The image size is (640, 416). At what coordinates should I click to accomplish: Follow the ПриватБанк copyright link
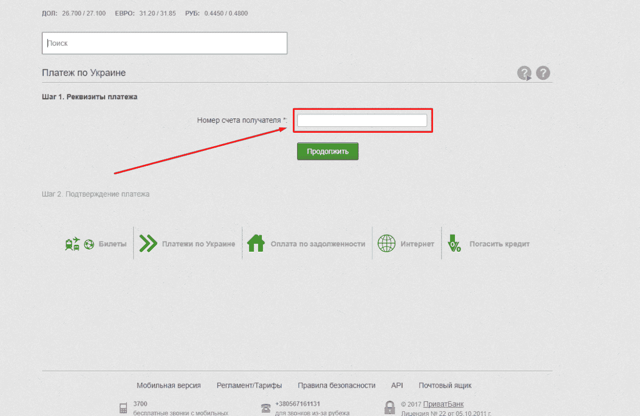click(443, 404)
